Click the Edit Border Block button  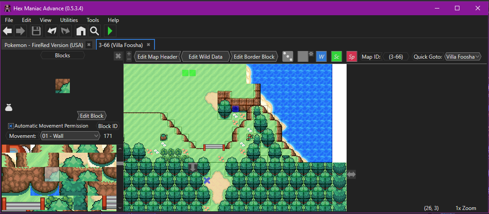(x=254, y=57)
